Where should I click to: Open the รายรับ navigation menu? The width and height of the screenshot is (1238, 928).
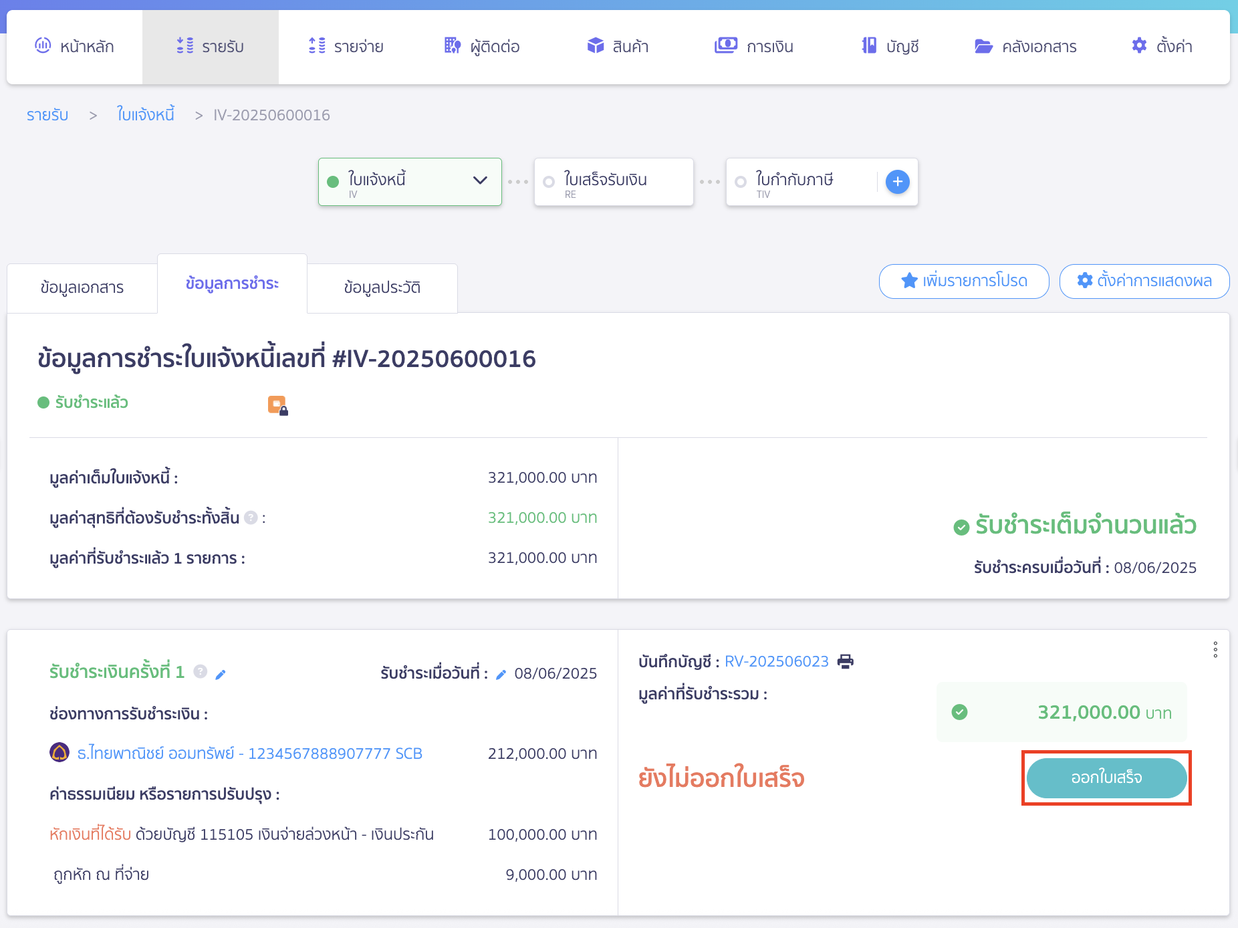pyautogui.click(x=211, y=46)
